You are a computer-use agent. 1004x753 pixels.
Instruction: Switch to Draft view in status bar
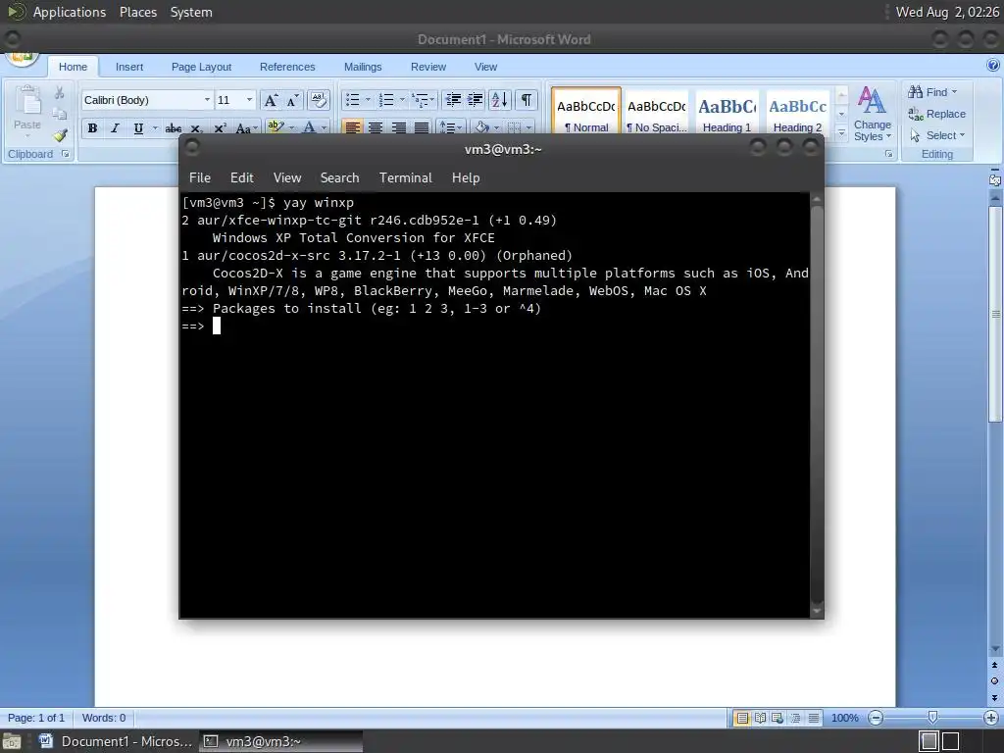[x=813, y=718]
